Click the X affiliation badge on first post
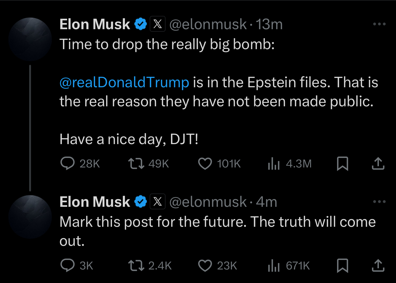The height and width of the screenshot is (283, 396). coord(157,24)
